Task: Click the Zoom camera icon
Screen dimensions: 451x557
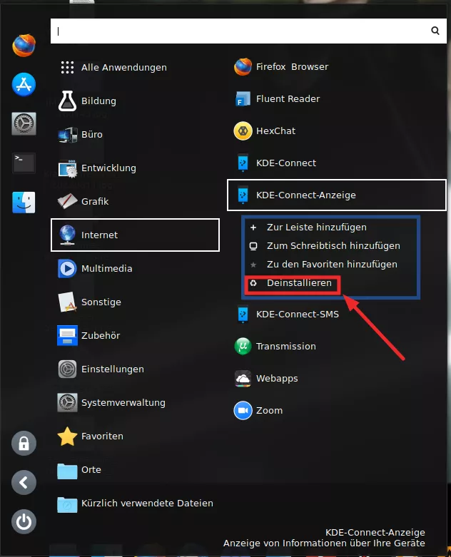Action: (243, 410)
